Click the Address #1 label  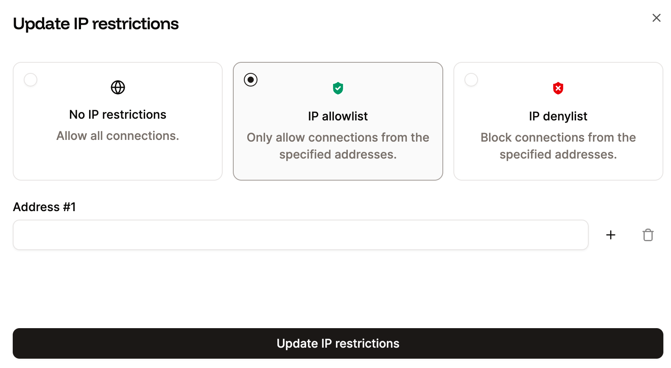[x=44, y=206]
